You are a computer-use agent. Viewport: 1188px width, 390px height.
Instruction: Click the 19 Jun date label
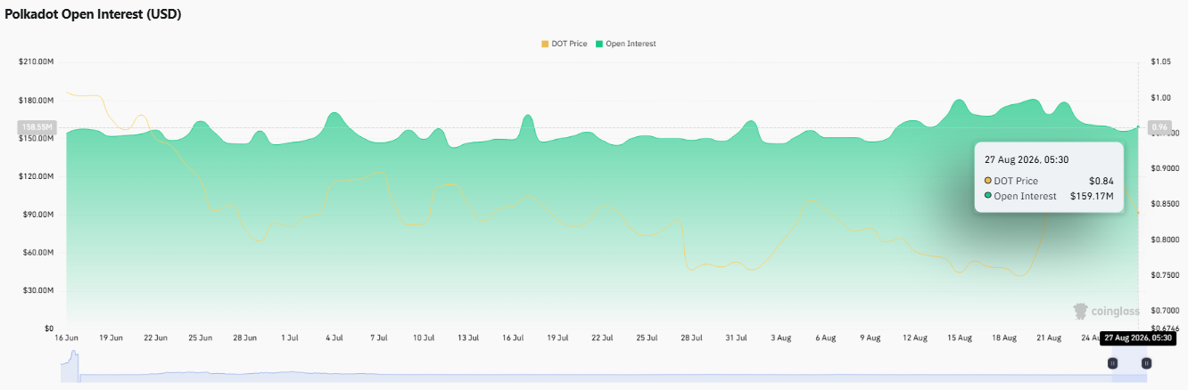111,338
